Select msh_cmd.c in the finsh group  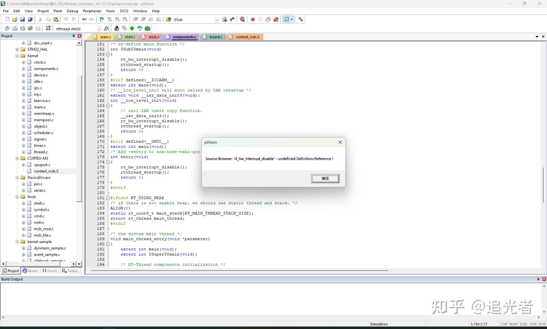coord(44,229)
